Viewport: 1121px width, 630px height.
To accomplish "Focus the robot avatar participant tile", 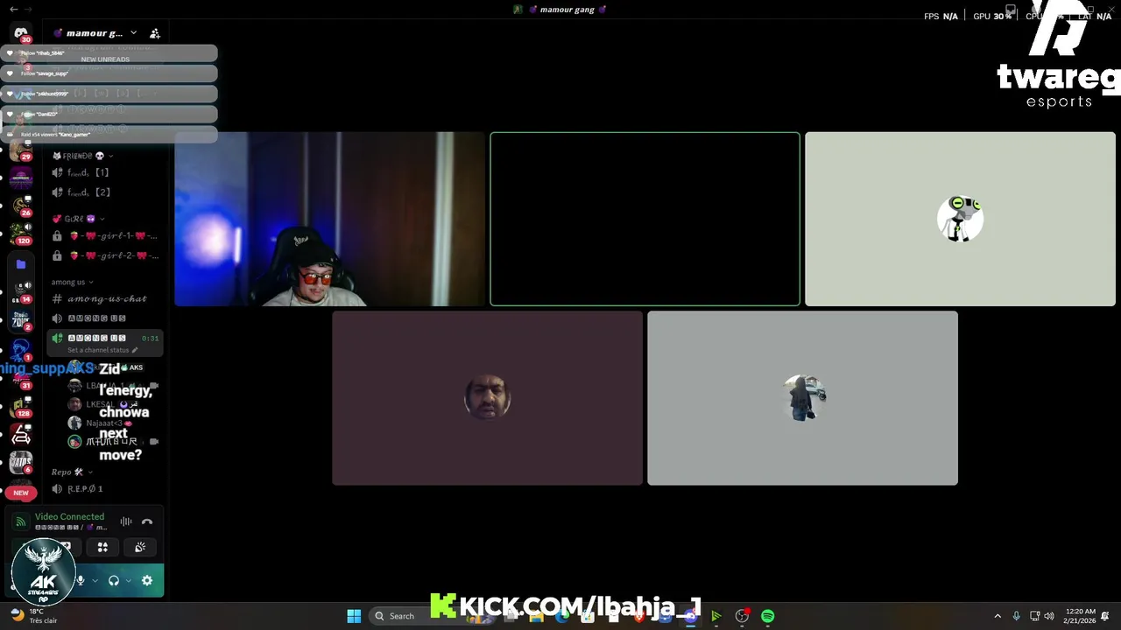I will (960, 219).
